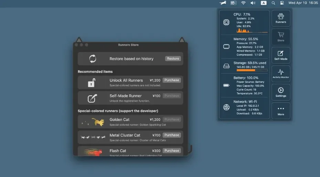Screen dimensions: 320x177
Task: Open the Store cart button
Action: click(281, 37)
